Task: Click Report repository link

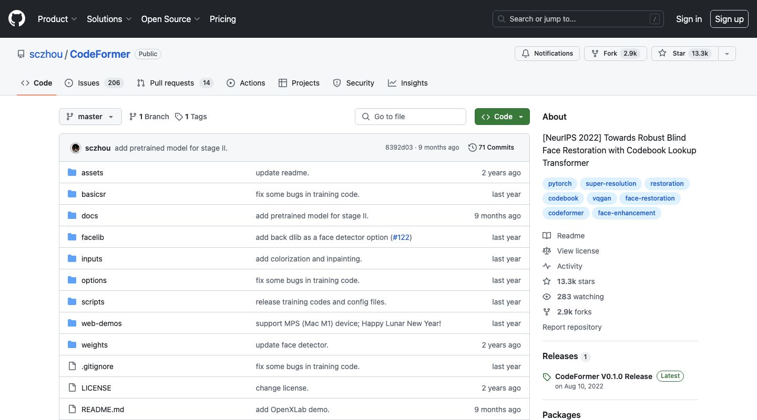Action: 572,327
